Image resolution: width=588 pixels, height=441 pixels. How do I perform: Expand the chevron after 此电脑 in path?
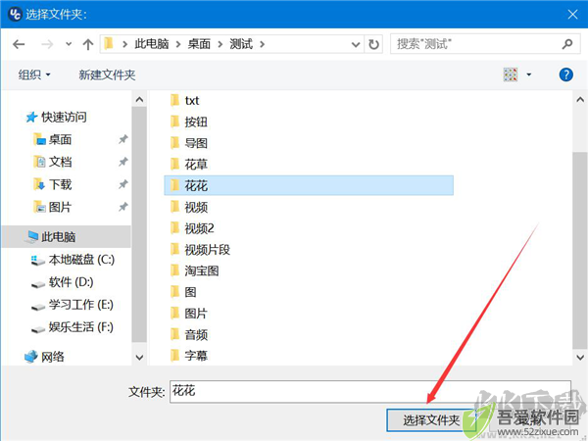pyautogui.click(x=178, y=45)
